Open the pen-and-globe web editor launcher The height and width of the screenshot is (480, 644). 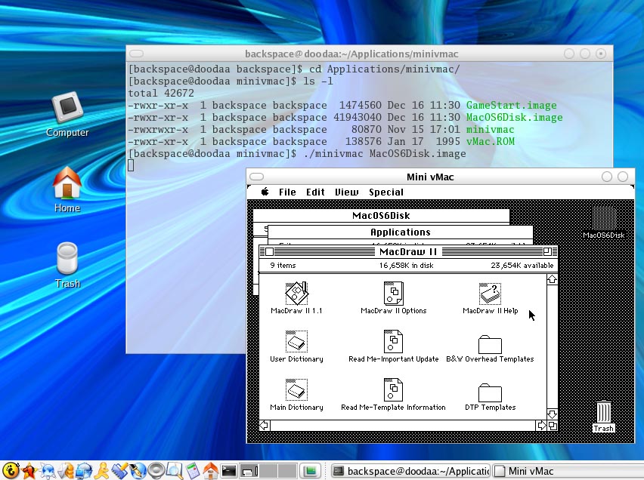pyautogui.click(x=138, y=470)
